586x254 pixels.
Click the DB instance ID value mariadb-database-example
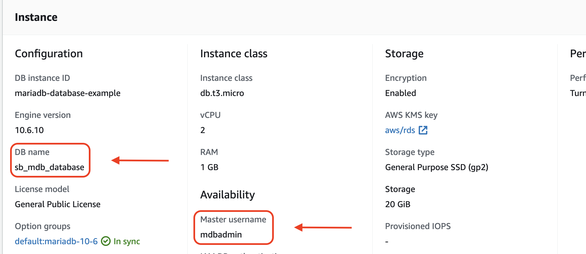[68, 93]
